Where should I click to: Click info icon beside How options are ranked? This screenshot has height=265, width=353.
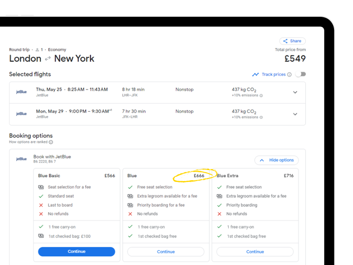click(51, 142)
